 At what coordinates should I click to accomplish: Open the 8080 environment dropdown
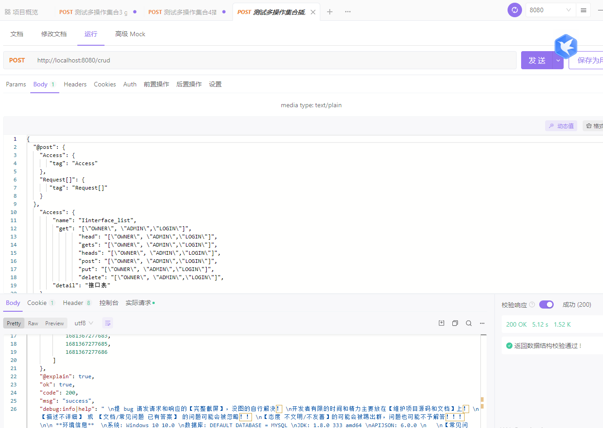click(550, 10)
